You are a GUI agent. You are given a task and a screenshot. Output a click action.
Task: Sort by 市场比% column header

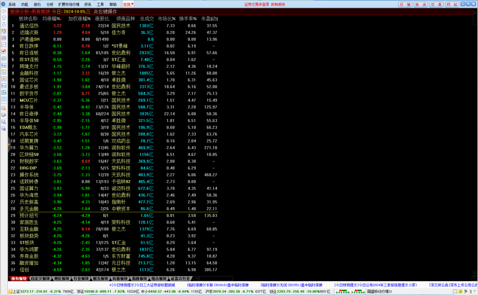point(167,19)
